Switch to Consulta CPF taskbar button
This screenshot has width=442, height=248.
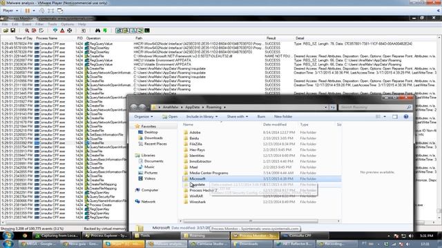pyautogui.click(x=305, y=236)
